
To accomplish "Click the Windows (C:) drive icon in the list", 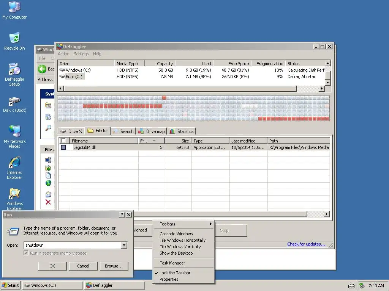I will click(x=62, y=70).
